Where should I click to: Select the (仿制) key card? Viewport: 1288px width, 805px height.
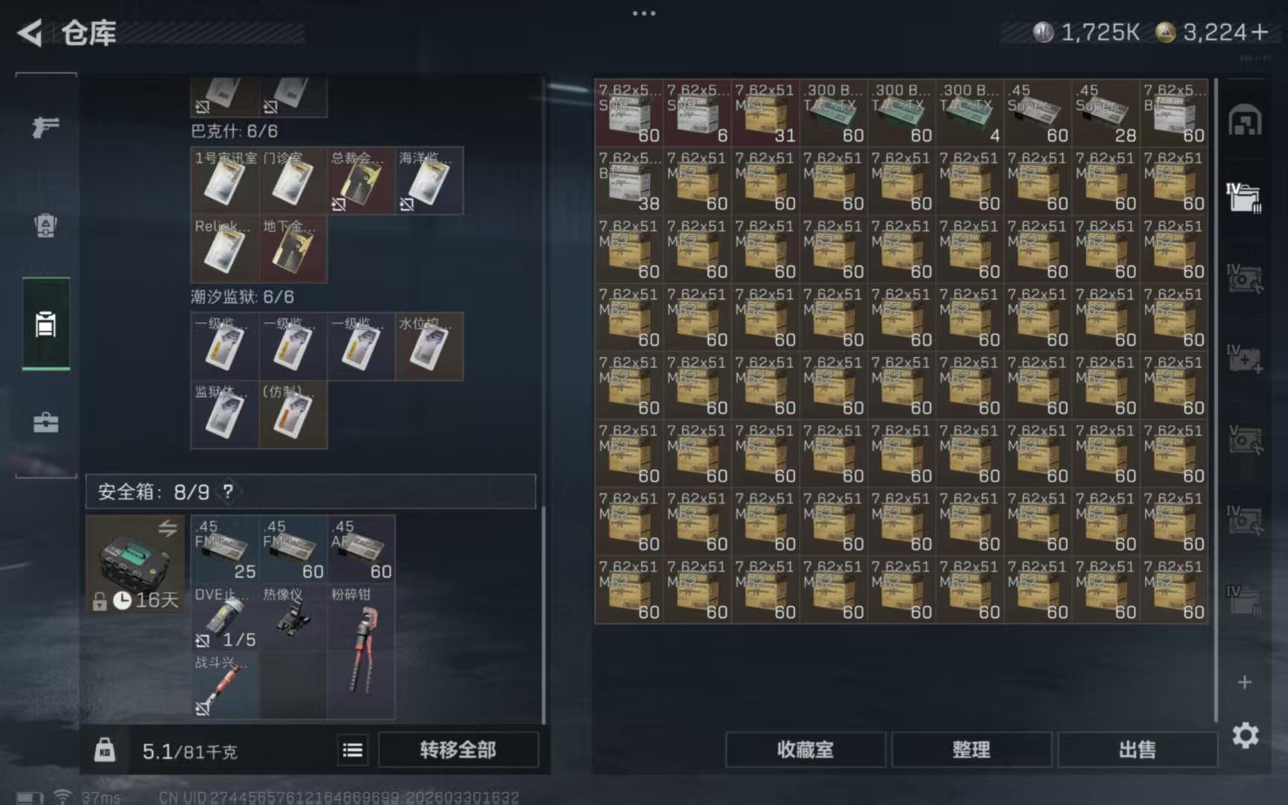(293, 415)
